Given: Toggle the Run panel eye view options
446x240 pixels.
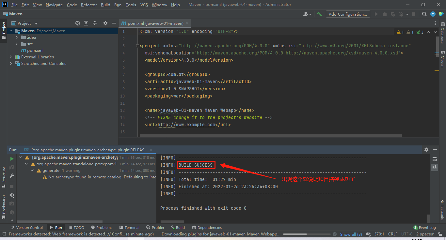Looking at the screenshot, I should [12, 195].
